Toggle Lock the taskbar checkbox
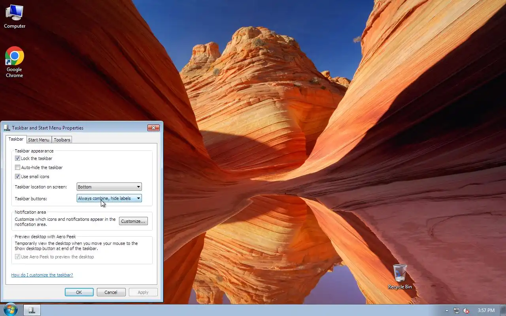The height and width of the screenshot is (316, 506). tap(17, 158)
